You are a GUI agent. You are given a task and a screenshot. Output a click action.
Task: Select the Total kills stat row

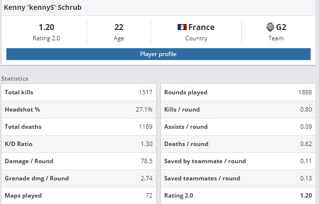79,92
